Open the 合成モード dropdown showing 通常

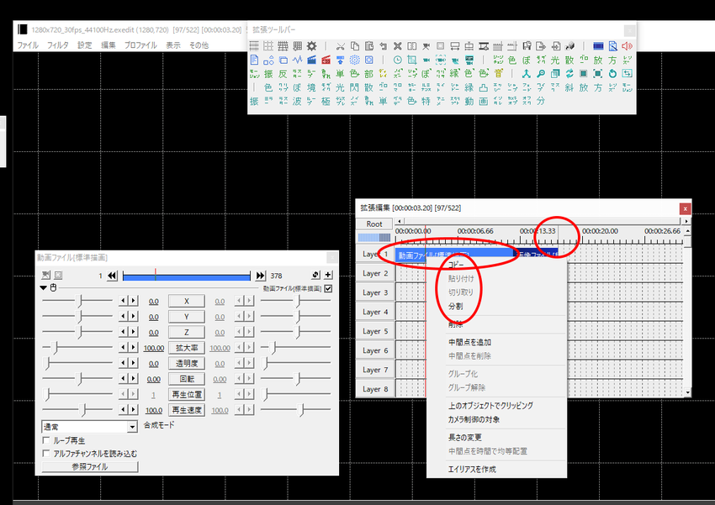click(x=89, y=427)
